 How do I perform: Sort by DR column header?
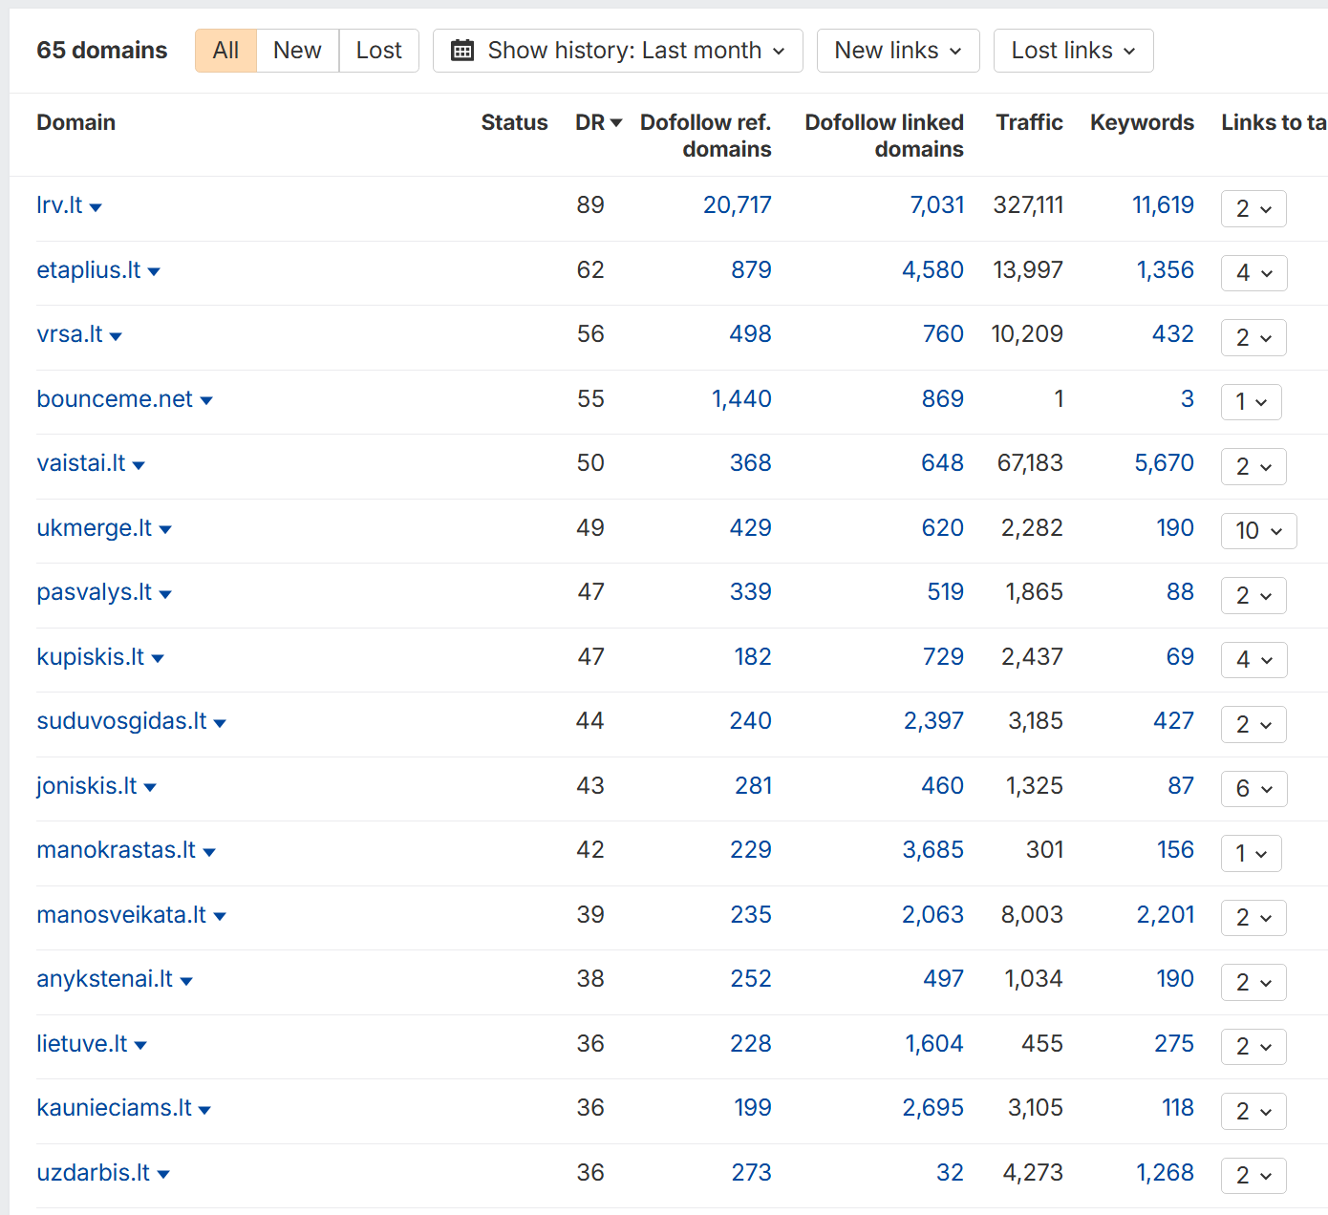pos(598,122)
